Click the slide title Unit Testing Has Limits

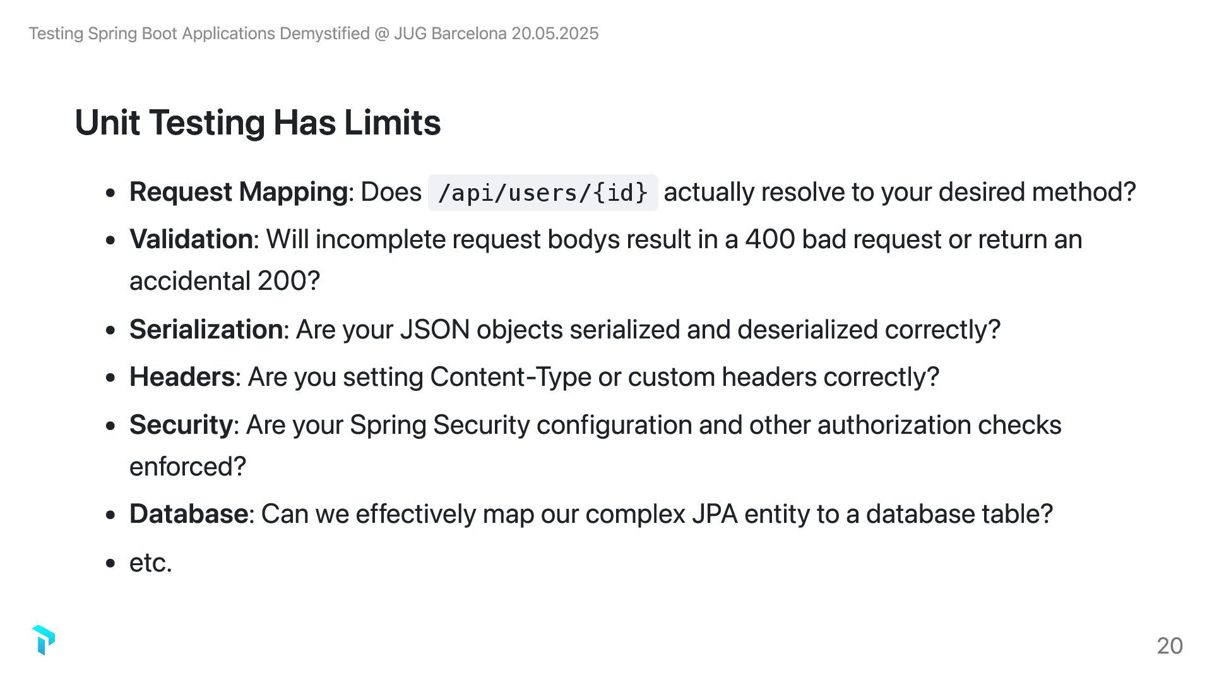(x=258, y=123)
